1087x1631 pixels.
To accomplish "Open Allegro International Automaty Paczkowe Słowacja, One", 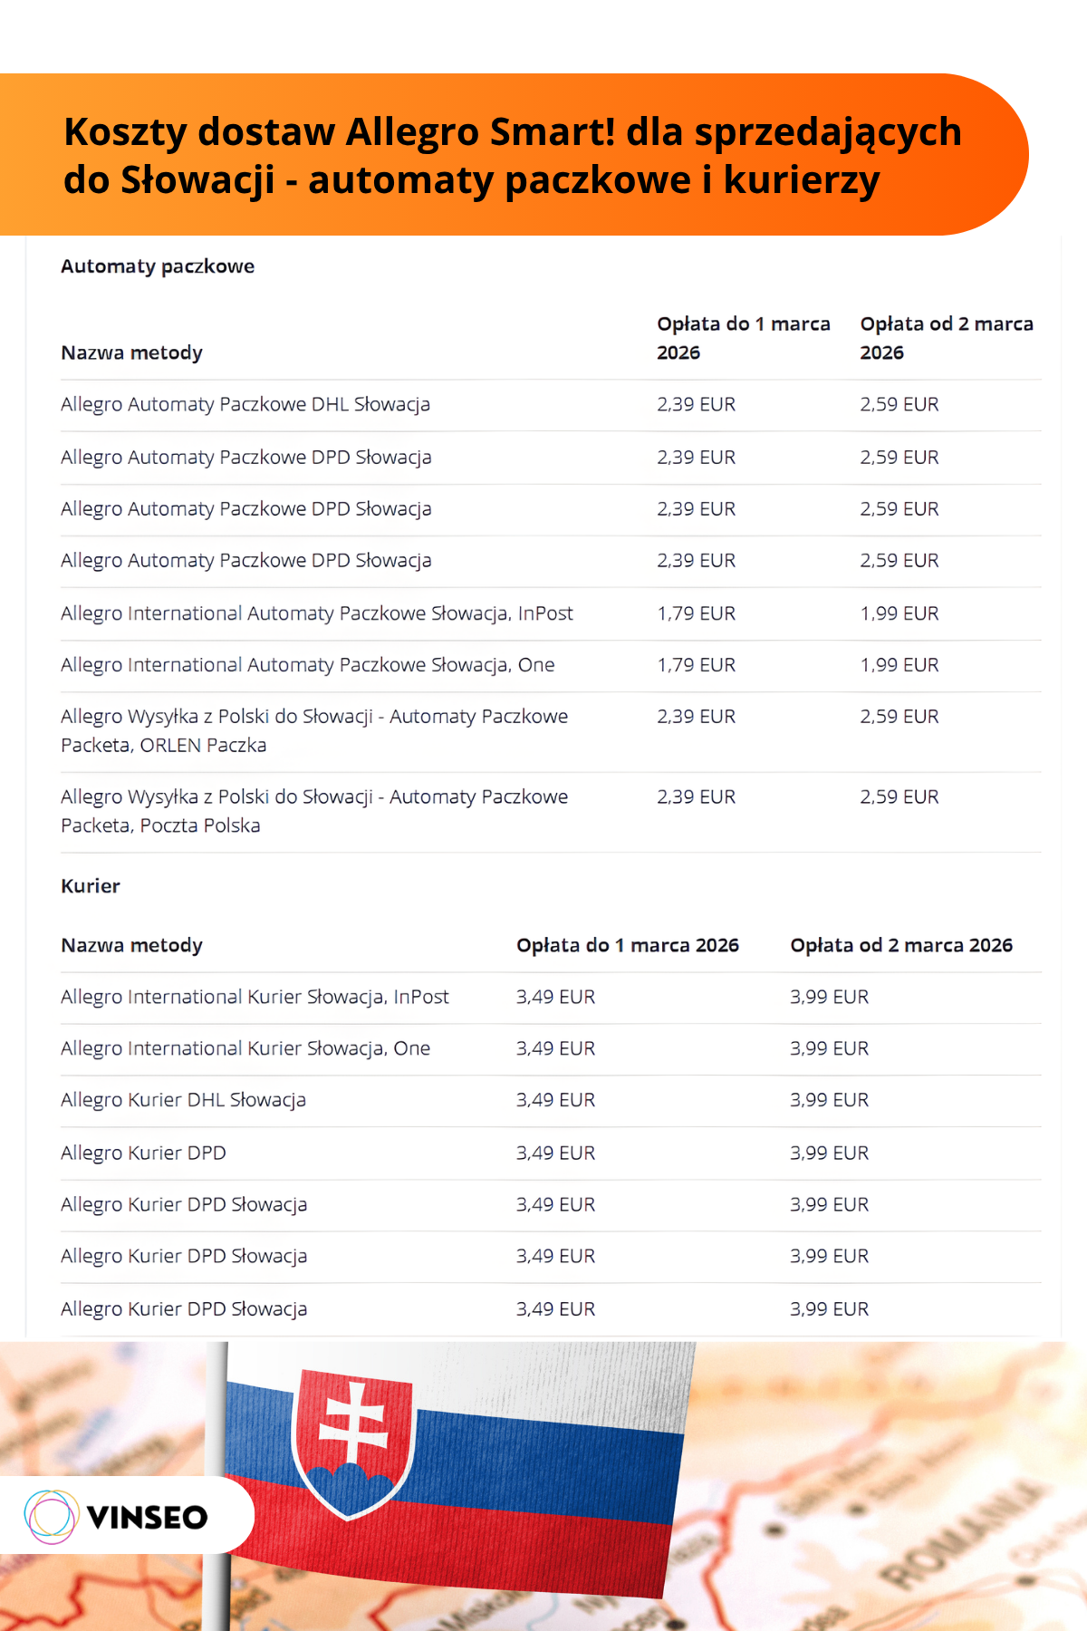I will 308,665.
